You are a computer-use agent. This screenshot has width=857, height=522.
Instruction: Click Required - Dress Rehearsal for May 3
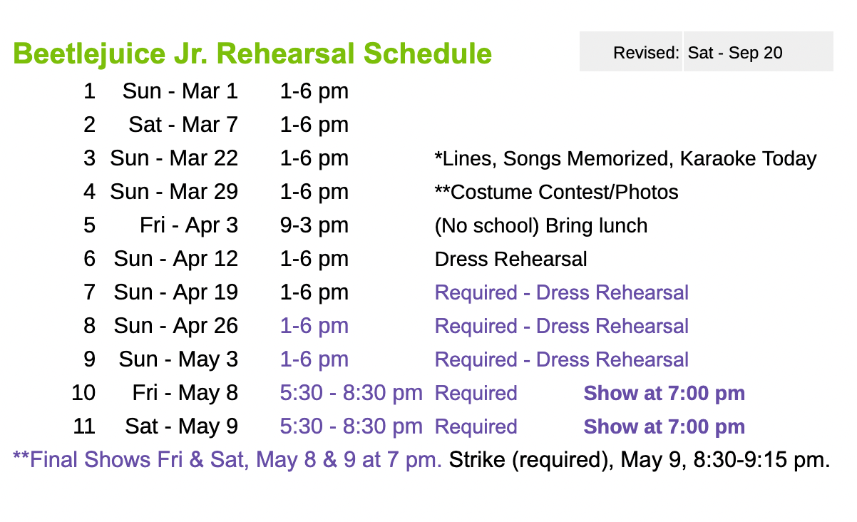tap(561, 359)
